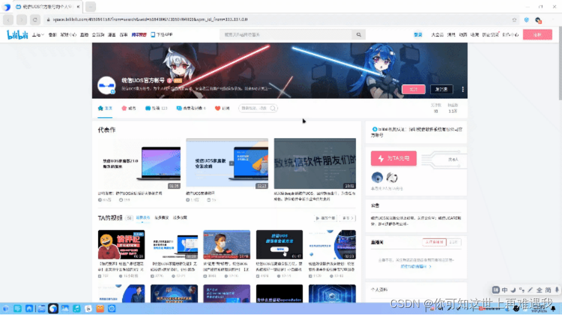Image resolution: width=562 pixels, height=315 pixels.
Task: Click the 中 input method indicator
Action: (504, 290)
